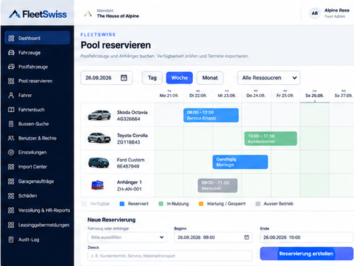
Task: Click the Benutzer & Rechte users icon
Action: tap(11, 138)
